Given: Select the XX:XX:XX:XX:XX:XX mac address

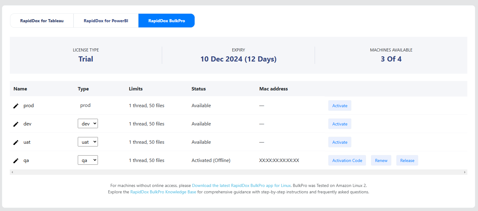Looking at the screenshot, I should click(279, 160).
